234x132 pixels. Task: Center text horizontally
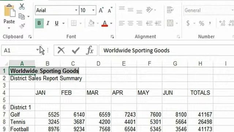click(x=131, y=23)
